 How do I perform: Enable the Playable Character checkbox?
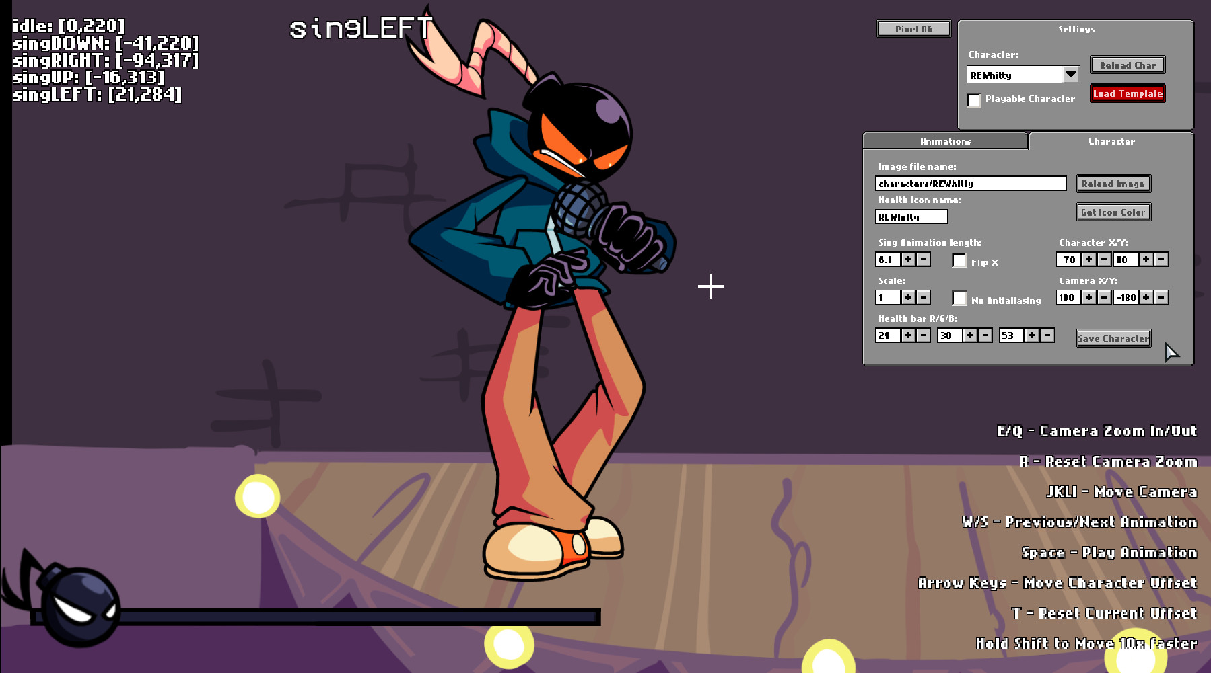coord(974,100)
